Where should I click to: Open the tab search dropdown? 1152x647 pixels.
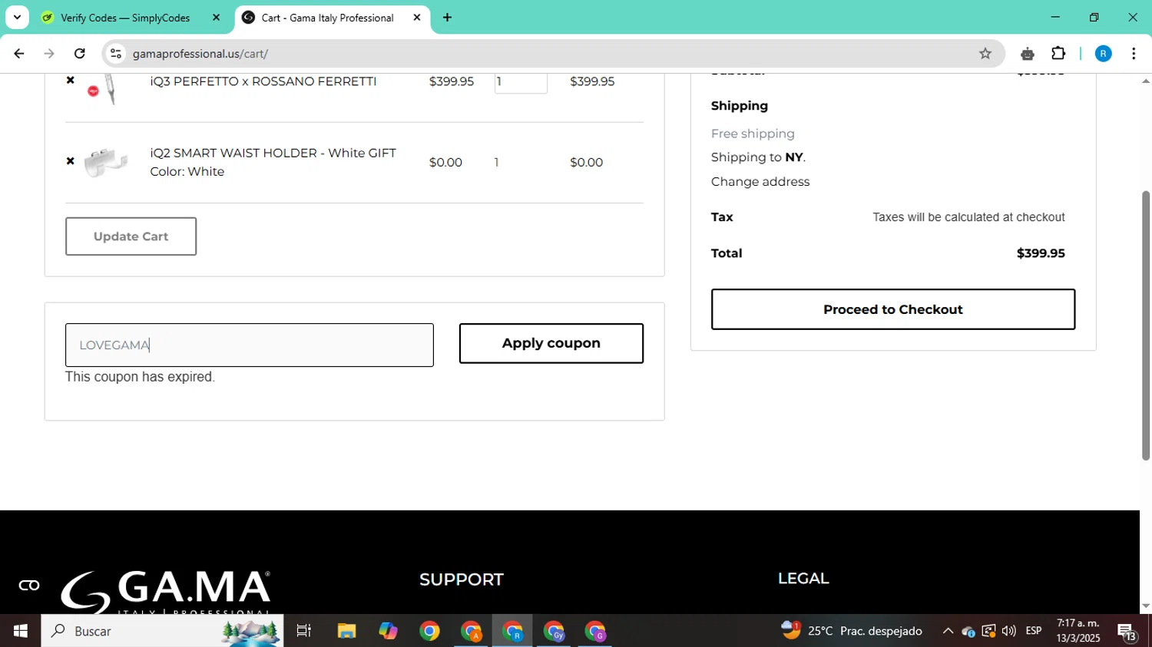[17, 17]
